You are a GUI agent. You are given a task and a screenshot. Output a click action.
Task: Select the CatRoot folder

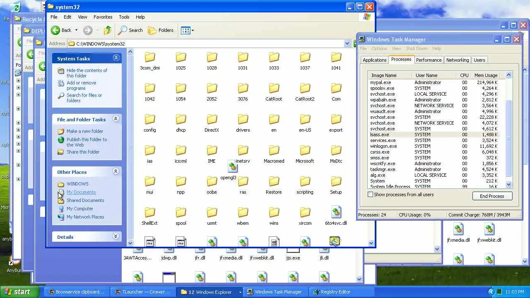click(274, 92)
